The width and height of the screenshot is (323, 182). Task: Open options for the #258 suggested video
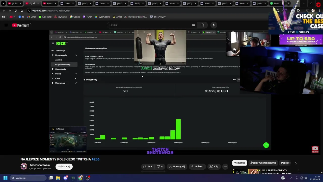(299, 171)
